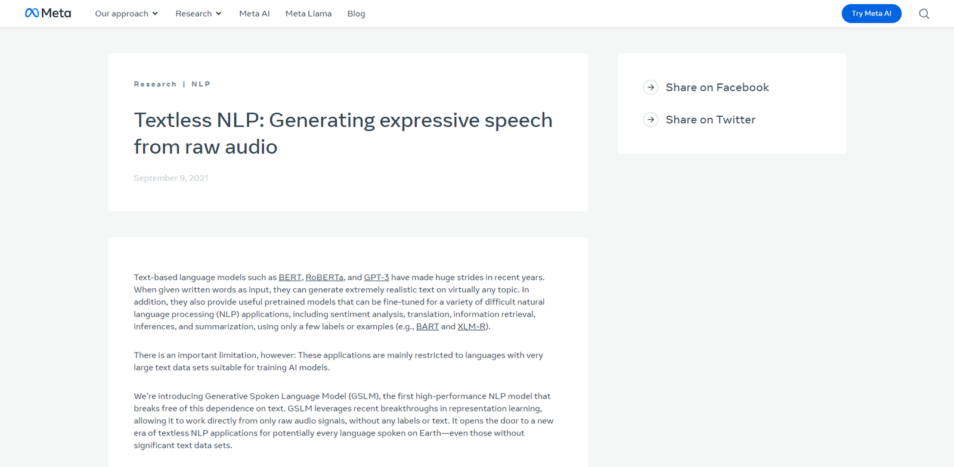The image size is (954, 467).
Task: Open the Meta AI nav item
Action: [255, 14]
